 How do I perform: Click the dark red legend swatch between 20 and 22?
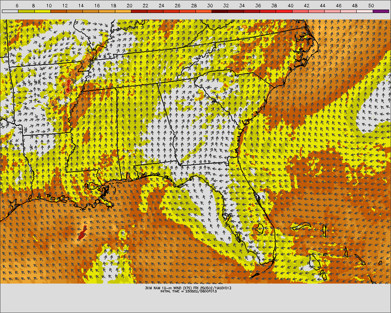click(x=139, y=11)
